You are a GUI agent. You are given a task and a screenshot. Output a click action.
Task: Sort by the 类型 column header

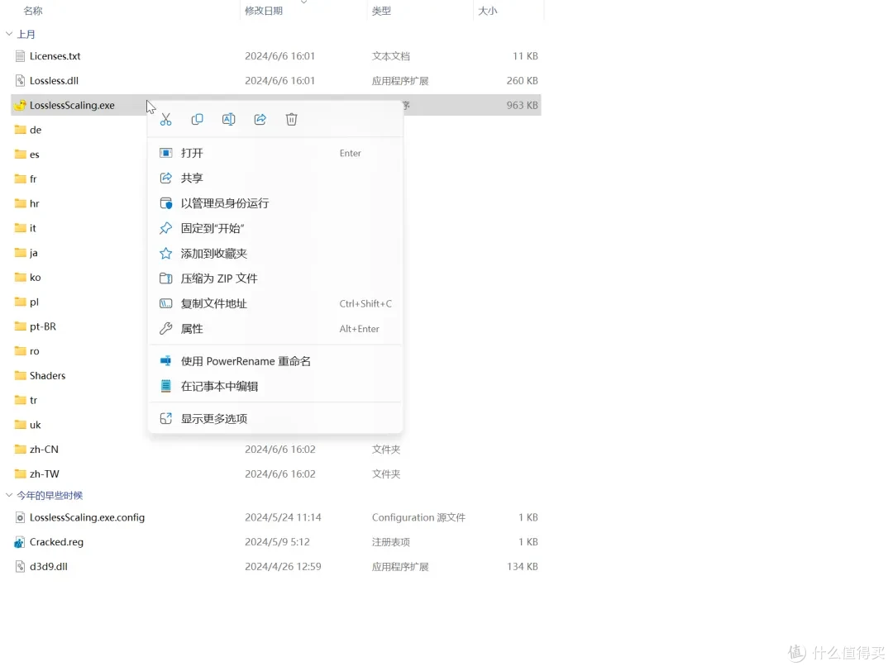point(381,11)
